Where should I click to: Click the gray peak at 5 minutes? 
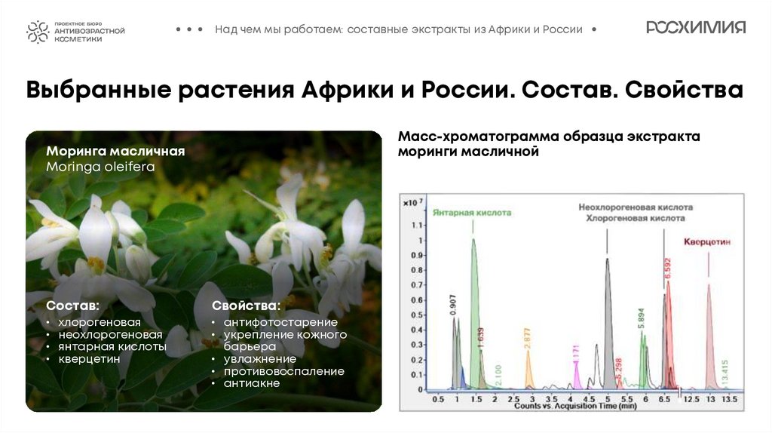(x=608, y=325)
